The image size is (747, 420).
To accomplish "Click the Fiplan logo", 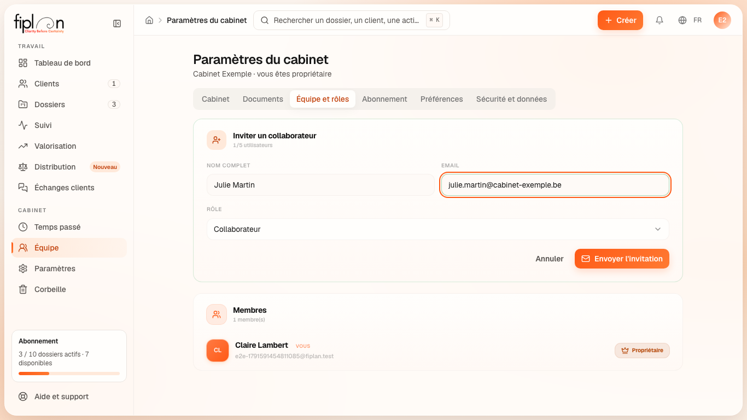I will (x=39, y=24).
